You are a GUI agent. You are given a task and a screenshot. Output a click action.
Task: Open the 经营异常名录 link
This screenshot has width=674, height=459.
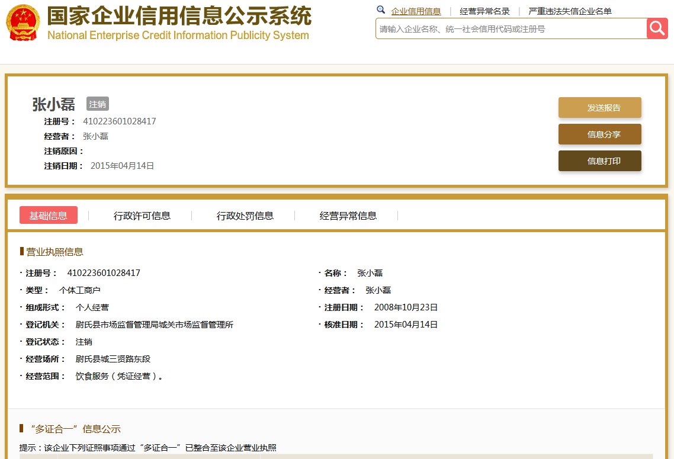(x=484, y=11)
